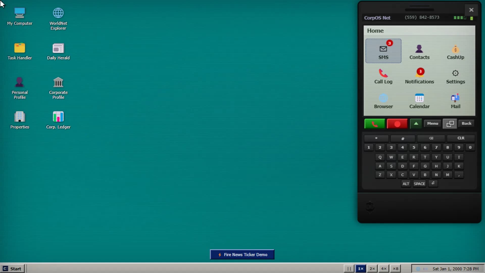Click the number 5 key on the phone
The width and height of the screenshot is (485, 273).
tap(414, 147)
